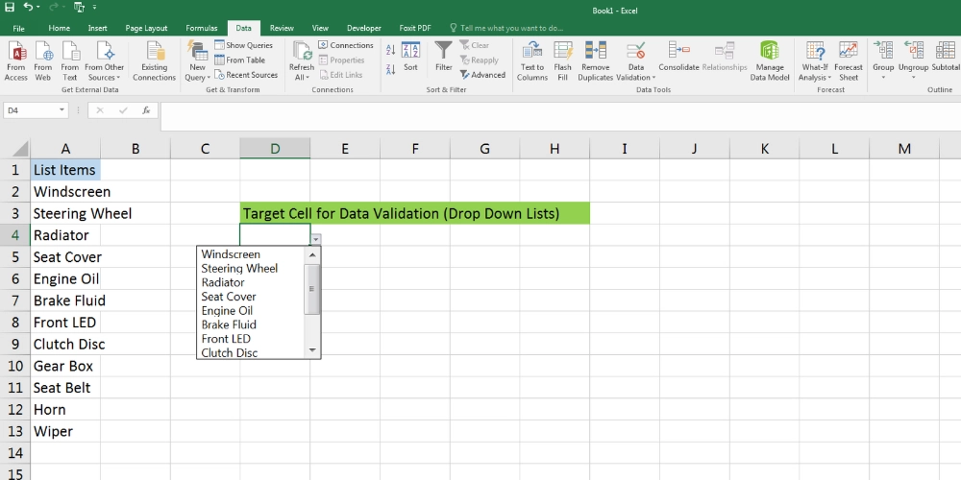Click the From Text import icon
The image size is (961, 480).
coord(70,61)
